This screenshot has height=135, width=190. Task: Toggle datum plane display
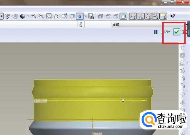[133, 16]
